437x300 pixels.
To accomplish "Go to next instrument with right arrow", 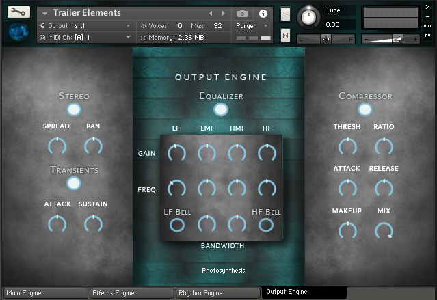I will click(x=223, y=13).
